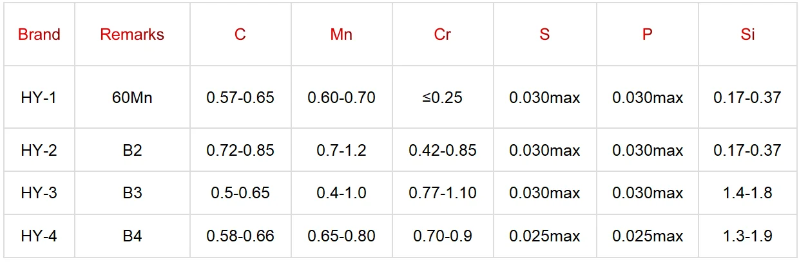Viewport: 799px width, 262px height.
Task: Select the Cr column header
Action: [x=442, y=34]
